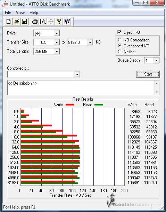This screenshot has height=212, width=166.
Task: Uncheck the Direct I/O checkbox
Action: [x=119, y=32]
